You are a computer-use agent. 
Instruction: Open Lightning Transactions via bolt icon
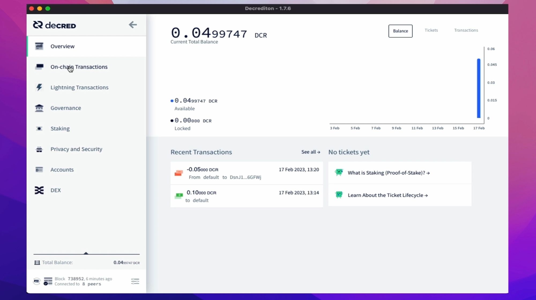(39, 87)
